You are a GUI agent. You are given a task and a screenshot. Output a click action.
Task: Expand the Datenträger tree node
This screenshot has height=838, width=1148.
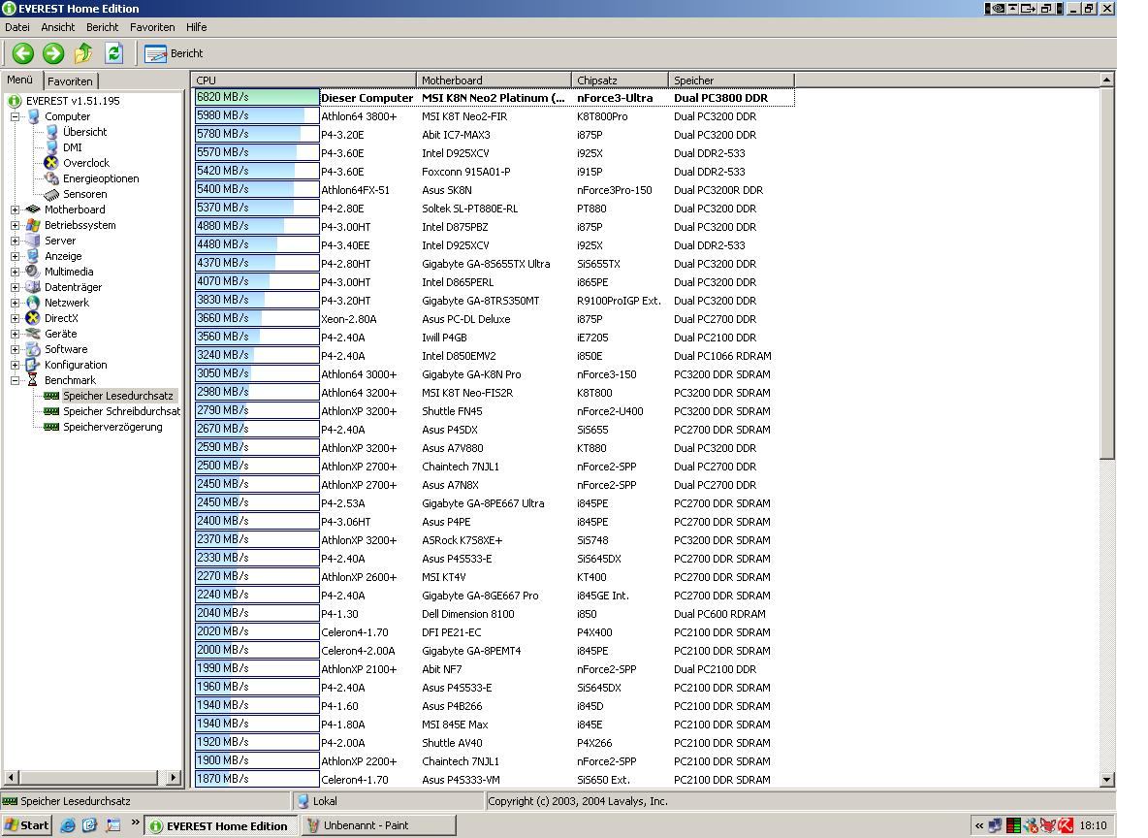tap(15, 287)
